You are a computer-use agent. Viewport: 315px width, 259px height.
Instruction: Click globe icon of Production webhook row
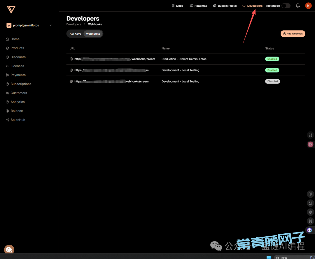71,59
